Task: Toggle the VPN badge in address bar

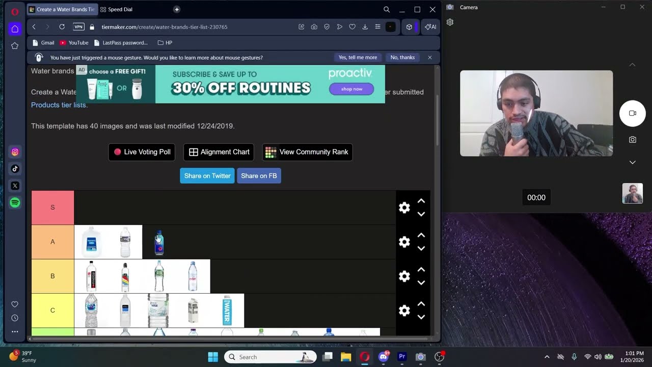Action: click(78, 27)
